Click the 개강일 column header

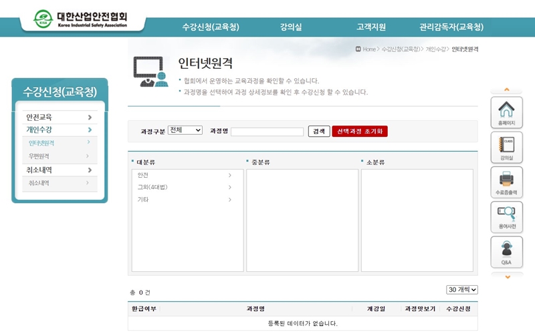coord(376,309)
